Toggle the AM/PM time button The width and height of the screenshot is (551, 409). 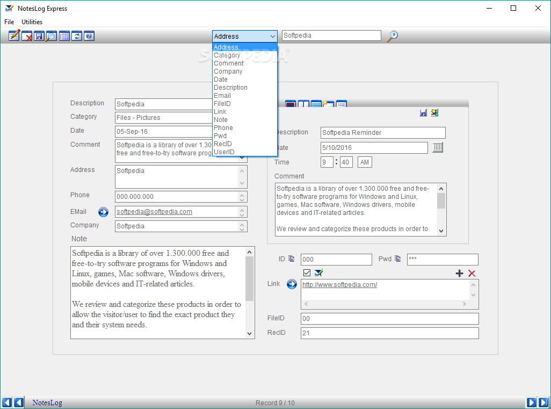[365, 162]
